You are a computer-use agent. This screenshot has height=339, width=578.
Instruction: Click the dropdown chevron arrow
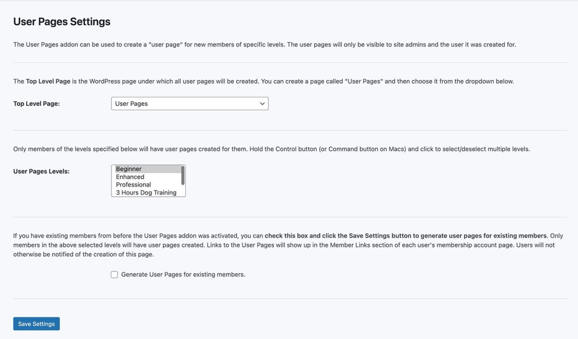[262, 103]
